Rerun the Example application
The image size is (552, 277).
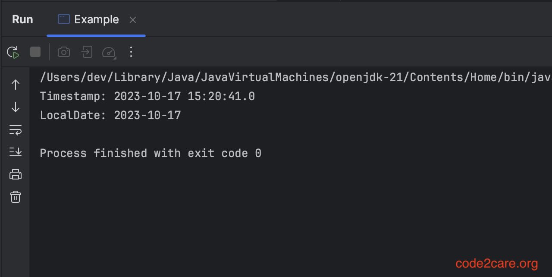pos(12,52)
